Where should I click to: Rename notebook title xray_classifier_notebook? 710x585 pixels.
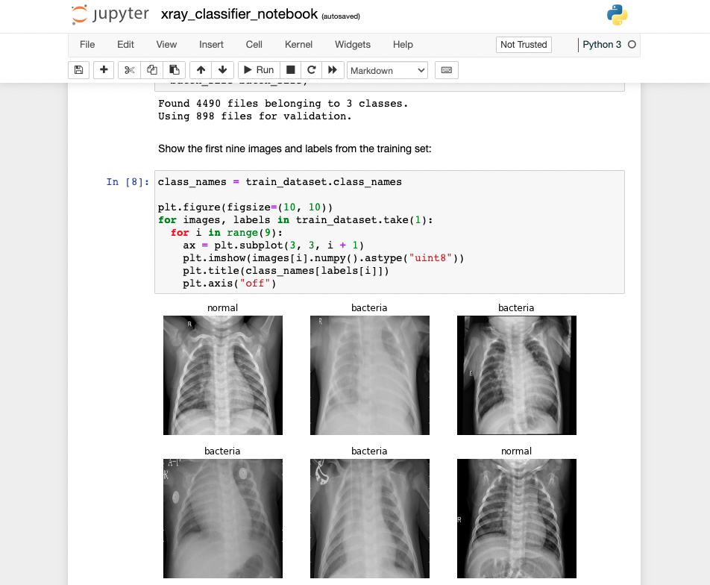[239, 14]
